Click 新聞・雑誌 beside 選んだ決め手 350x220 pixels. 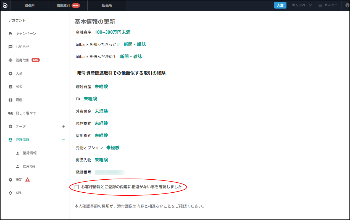tap(131, 57)
